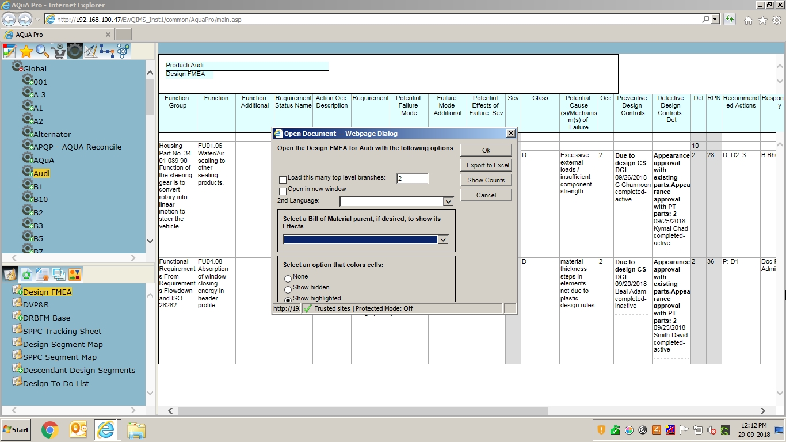Close the AQuA Pro tab

[x=108, y=35]
